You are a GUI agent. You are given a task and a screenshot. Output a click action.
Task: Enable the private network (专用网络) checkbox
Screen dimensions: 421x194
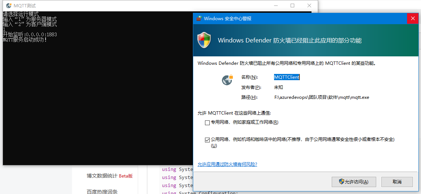point(207,123)
